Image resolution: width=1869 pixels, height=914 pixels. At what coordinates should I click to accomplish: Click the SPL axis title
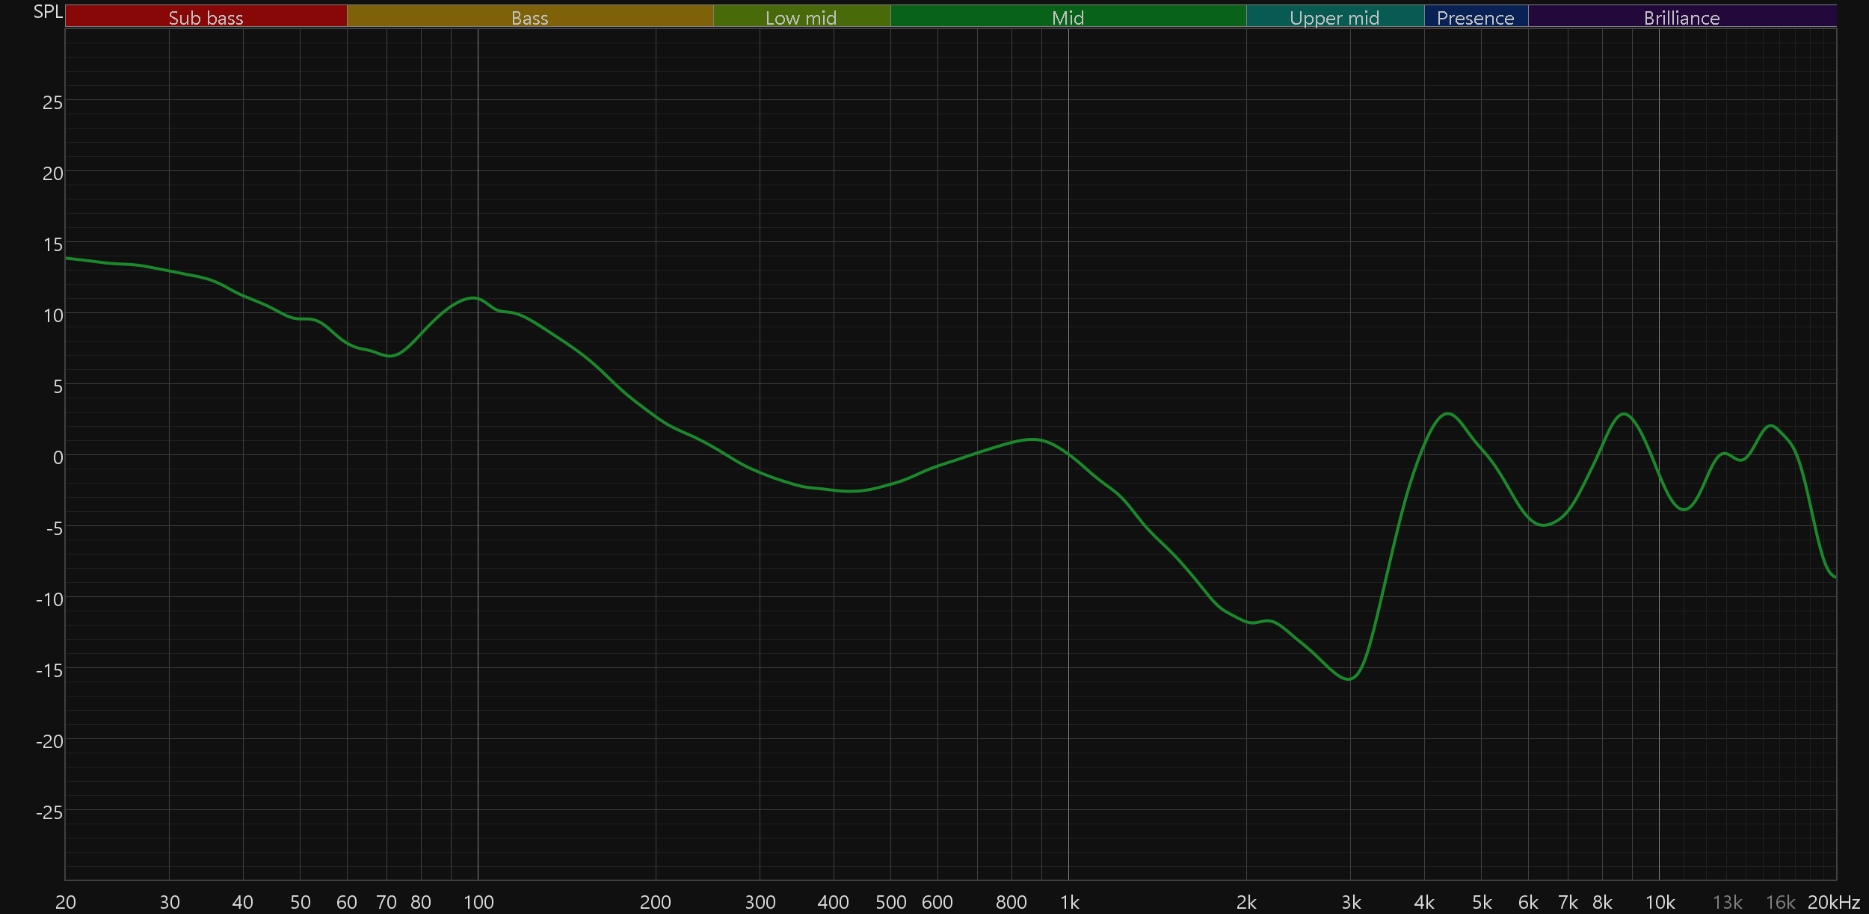[48, 12]
